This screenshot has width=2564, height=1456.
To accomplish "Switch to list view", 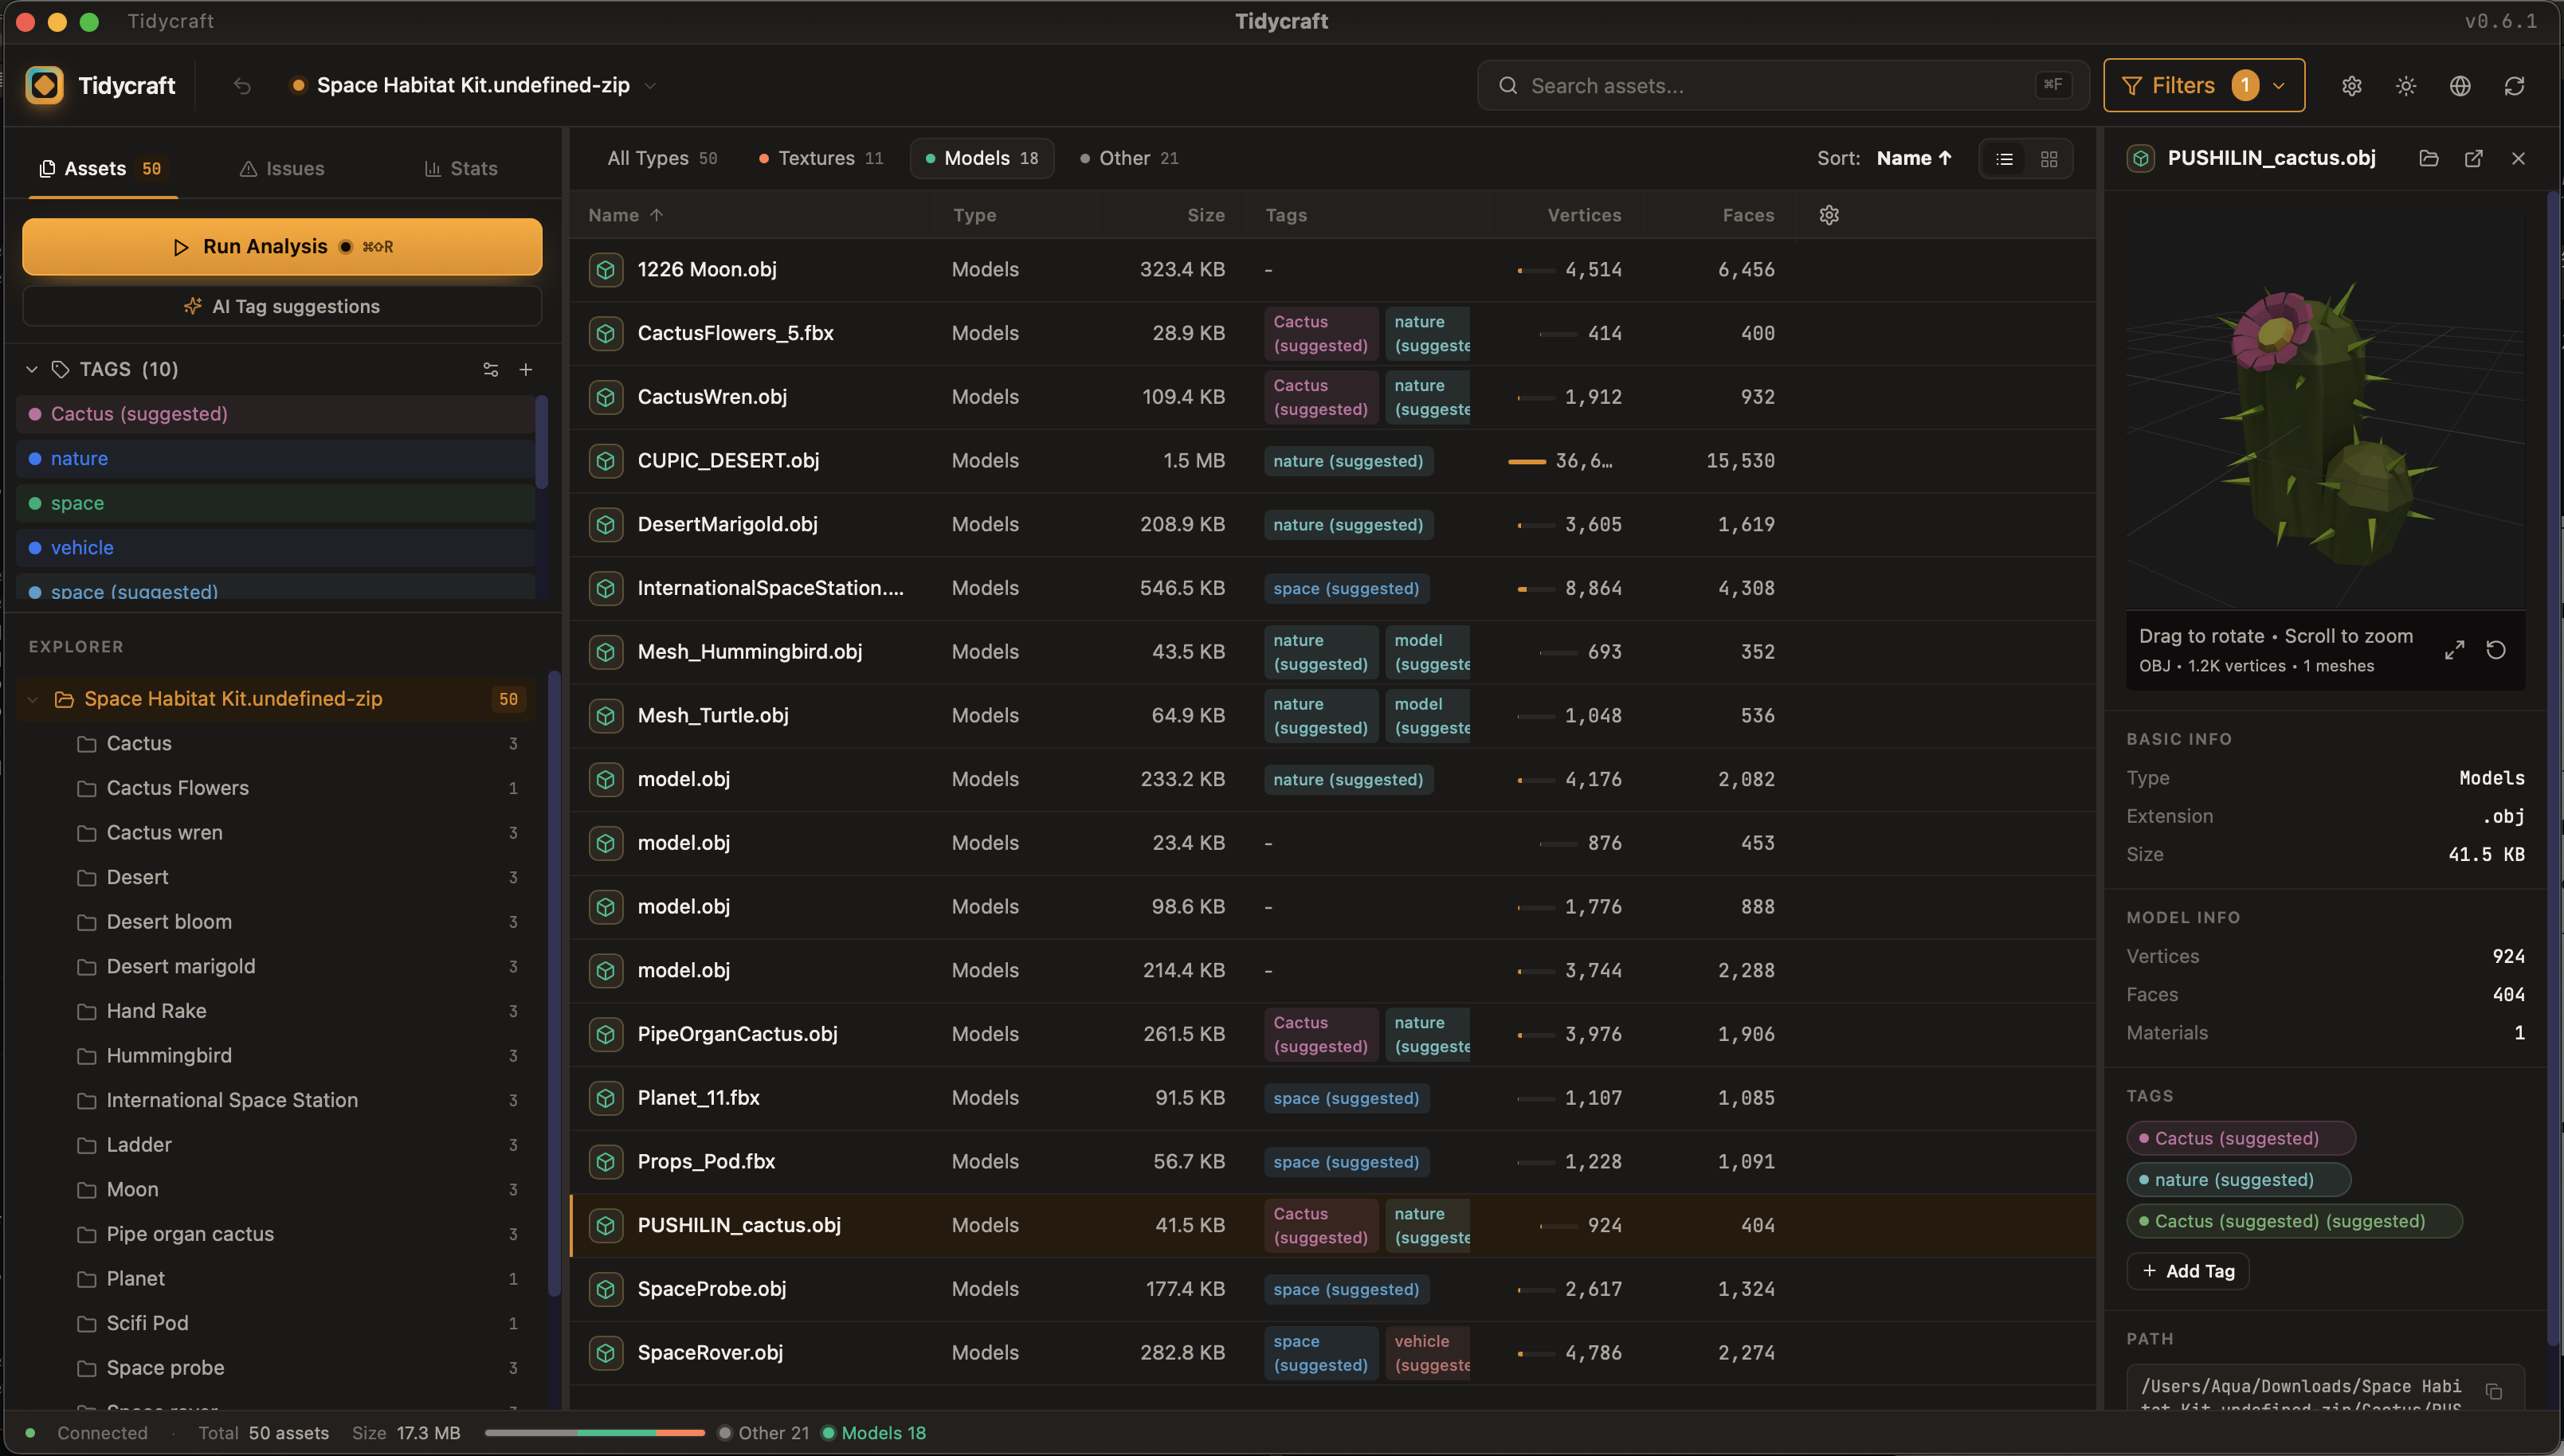I will tap(2004, 159).
